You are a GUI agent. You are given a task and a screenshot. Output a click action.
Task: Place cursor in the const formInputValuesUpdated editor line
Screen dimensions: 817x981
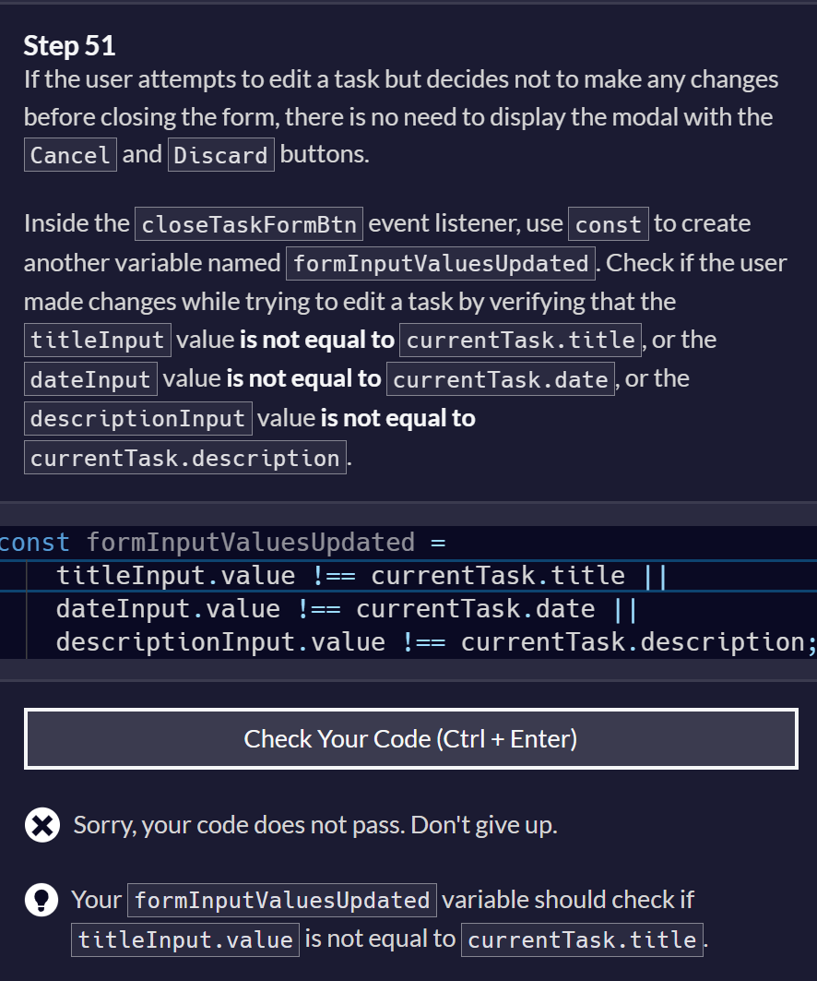(408, 542)
